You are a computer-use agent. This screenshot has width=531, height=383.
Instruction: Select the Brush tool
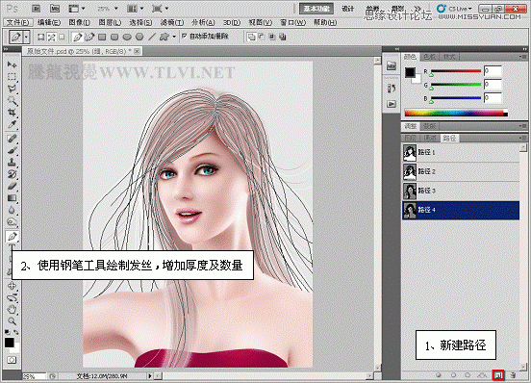[x=12, y=150]
